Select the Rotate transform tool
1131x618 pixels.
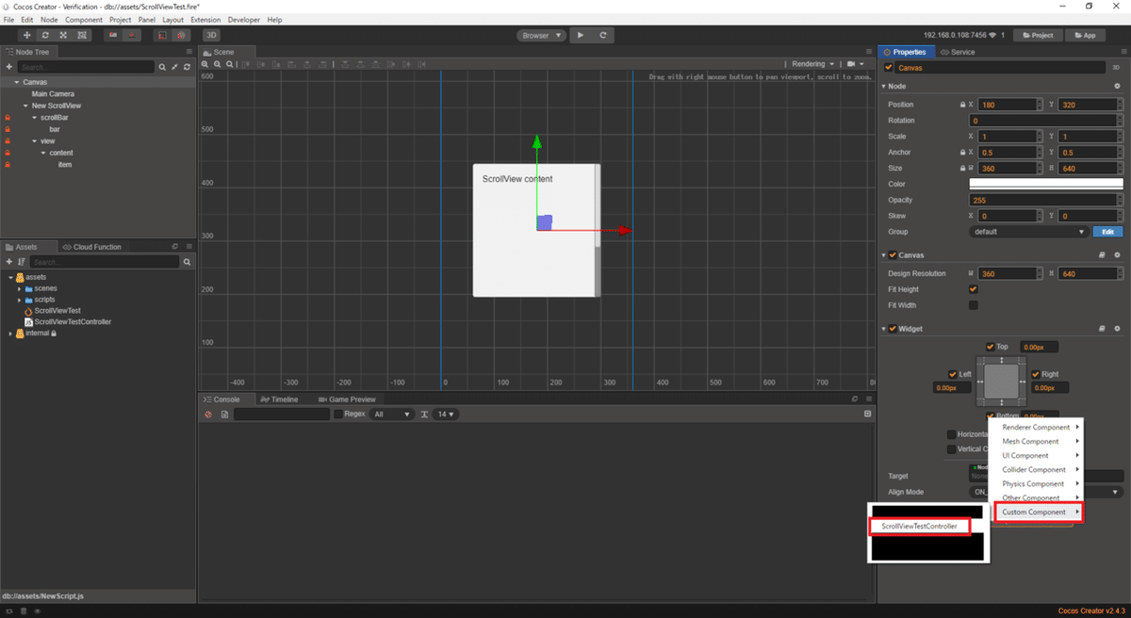click(x=45, y=35)
